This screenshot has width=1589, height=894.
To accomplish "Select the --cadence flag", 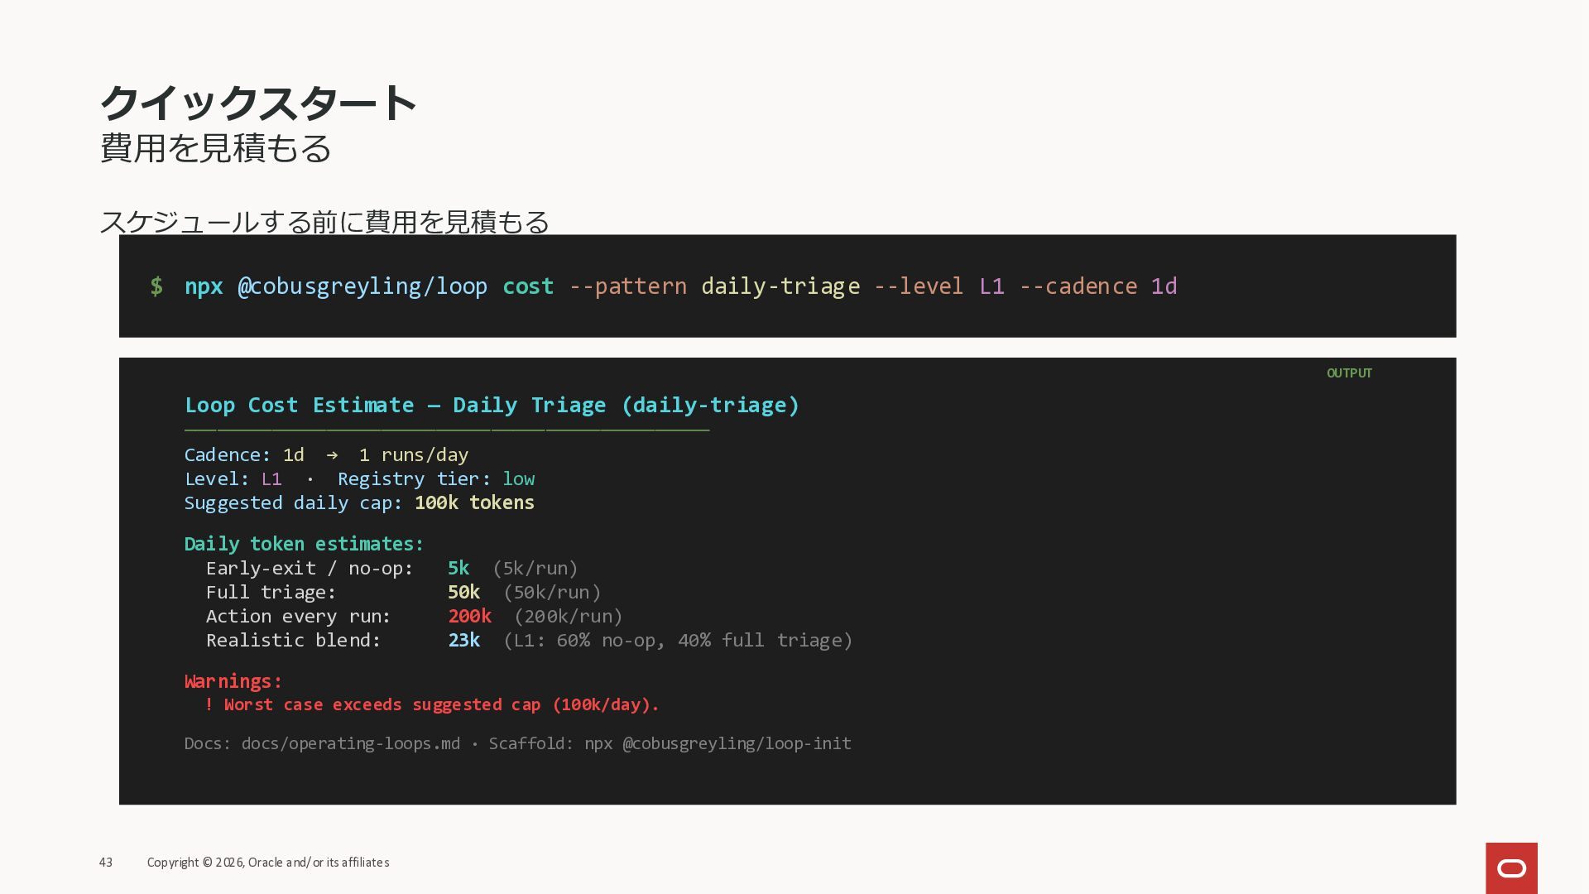I will (1078, 286).
